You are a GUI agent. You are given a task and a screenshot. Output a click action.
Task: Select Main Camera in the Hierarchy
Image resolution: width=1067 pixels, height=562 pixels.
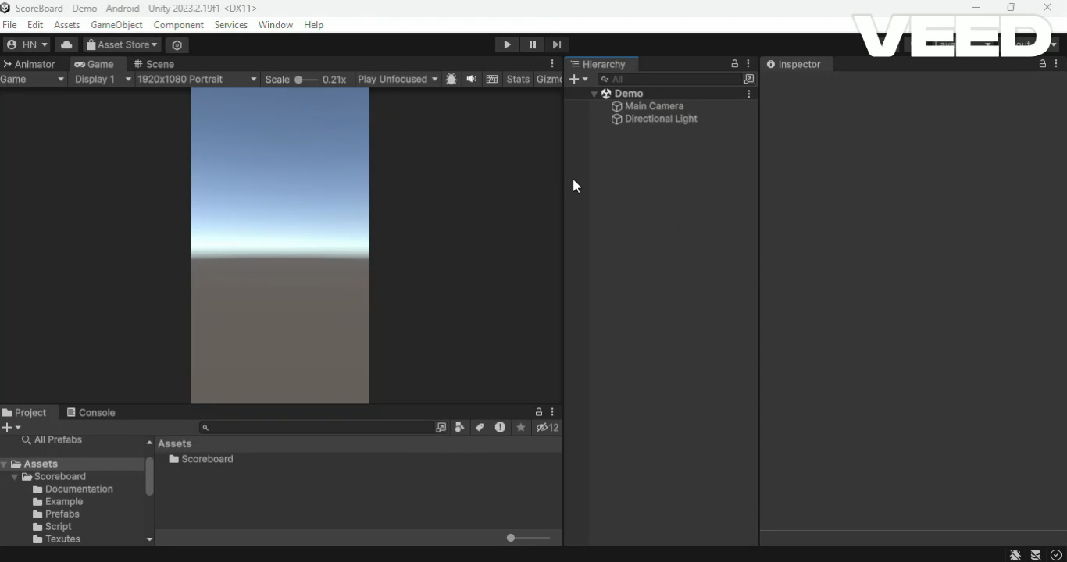point(654,106)
